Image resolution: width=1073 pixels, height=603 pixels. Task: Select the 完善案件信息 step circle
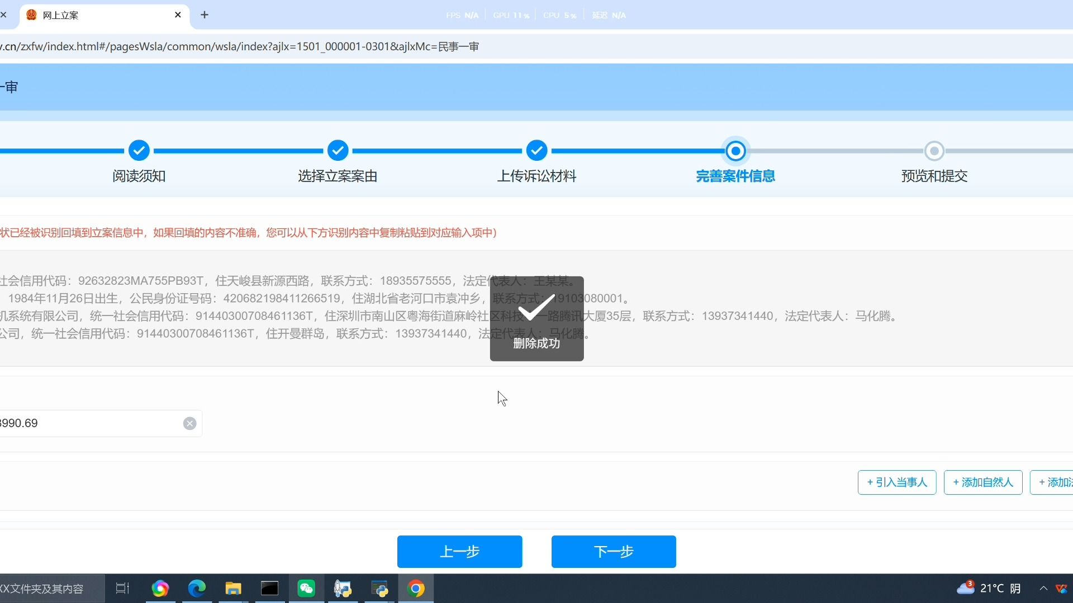[x=735, y=151]
